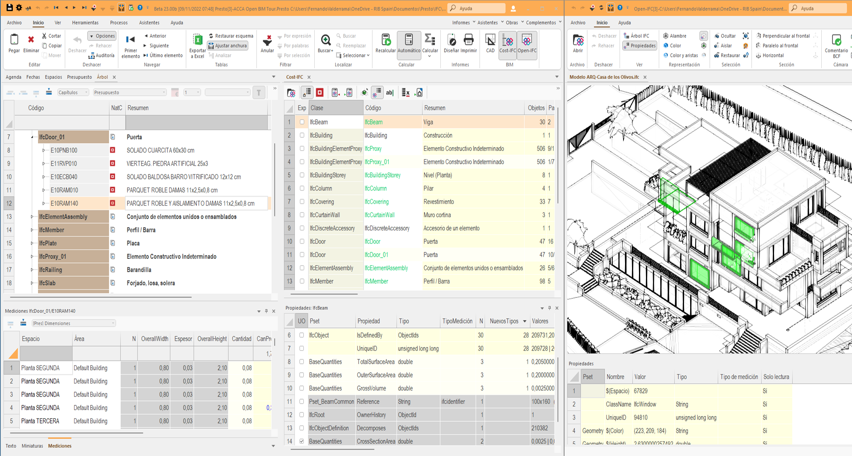
Task: Open the Herramientas menu
Action: pos(85,23)
